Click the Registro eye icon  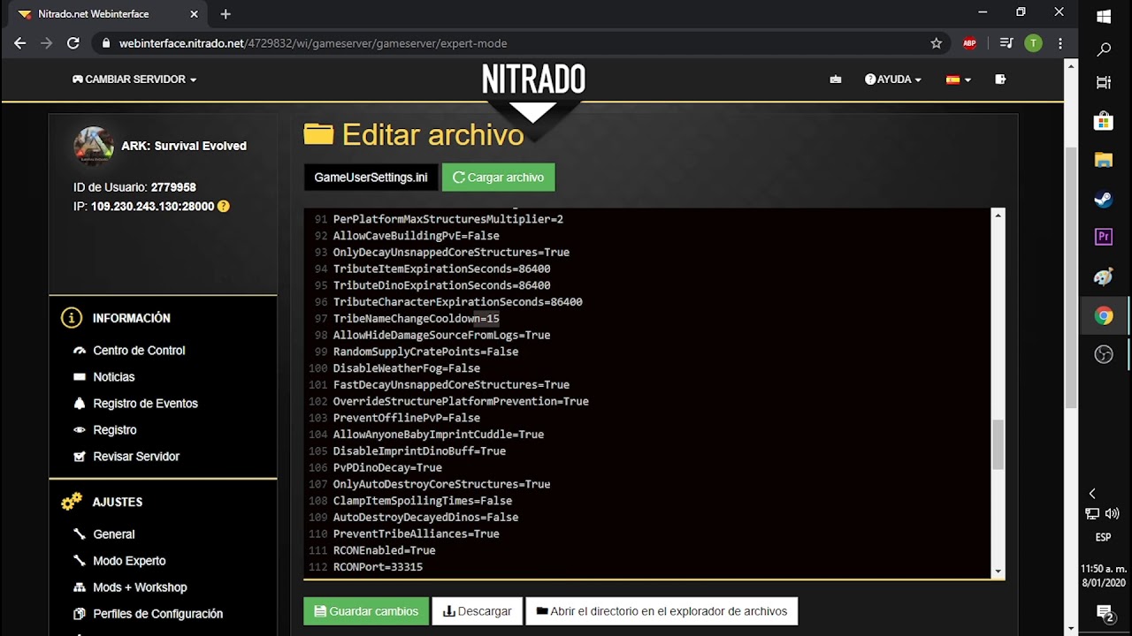[79, 430]
